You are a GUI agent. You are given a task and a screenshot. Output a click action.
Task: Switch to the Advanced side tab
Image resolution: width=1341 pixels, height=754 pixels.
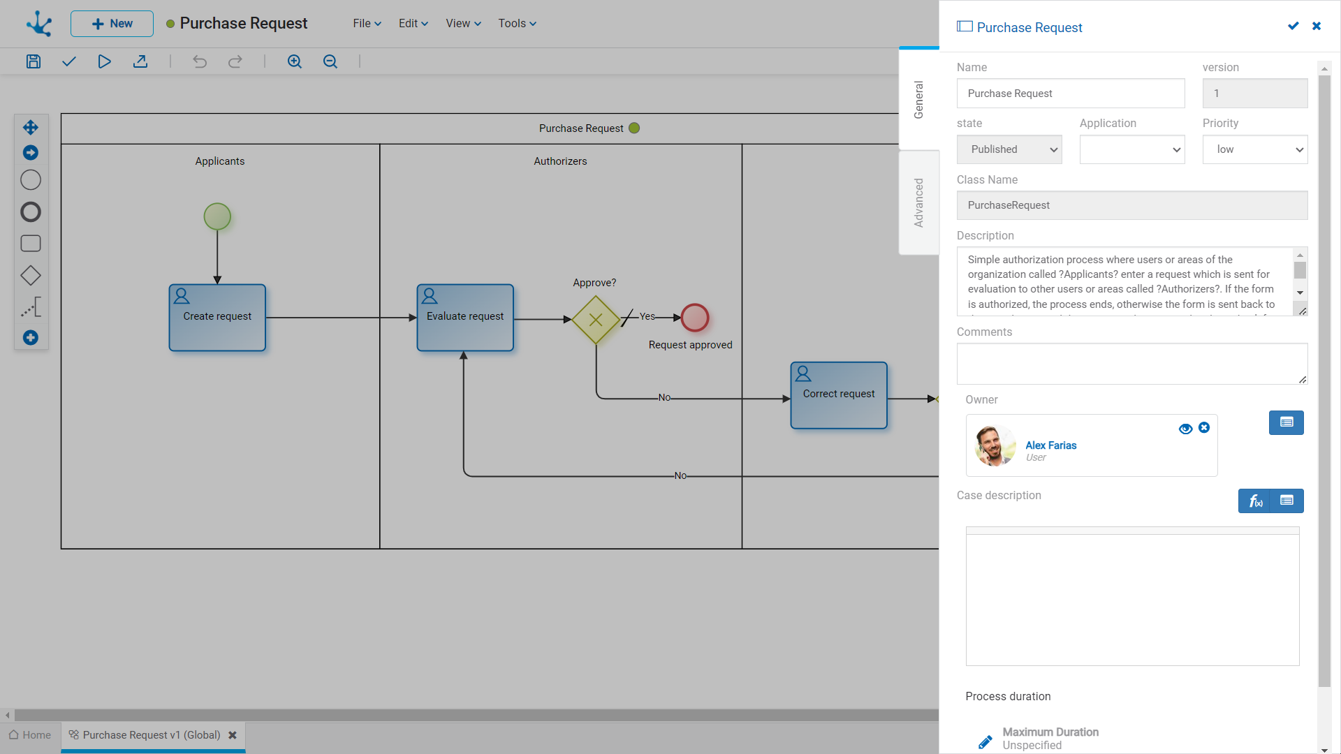pyautogui.click(x=918, y=202)
